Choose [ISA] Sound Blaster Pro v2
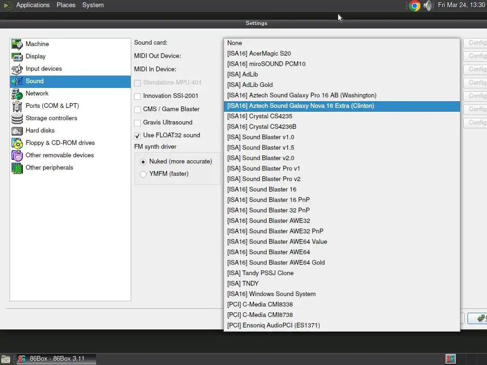Image resolution: width=487 pixels, height=365 pixels. pos(341,179)
